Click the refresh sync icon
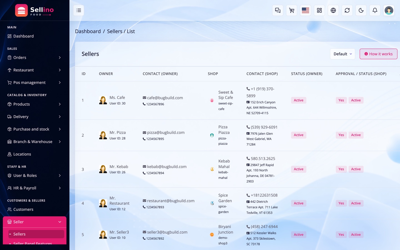 point(347,10)
